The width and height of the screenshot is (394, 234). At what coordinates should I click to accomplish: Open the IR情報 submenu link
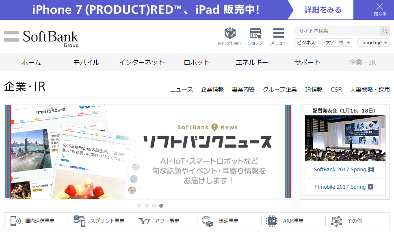314,89
